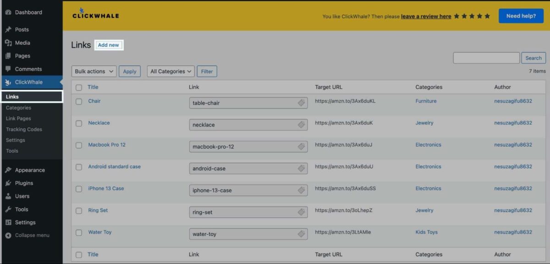Tick the checkbox for the Chair link

coord(79,101)
